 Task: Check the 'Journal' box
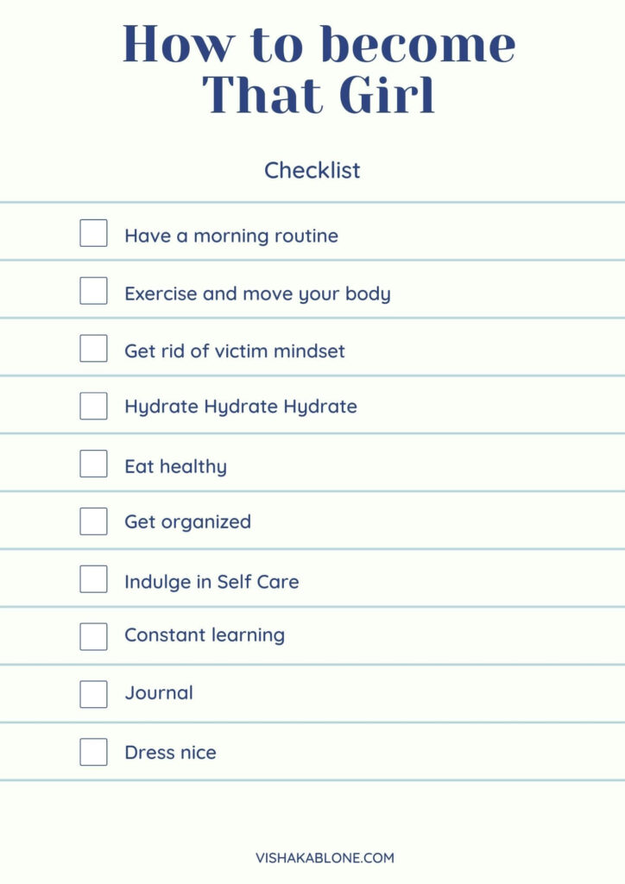(93, 694)
